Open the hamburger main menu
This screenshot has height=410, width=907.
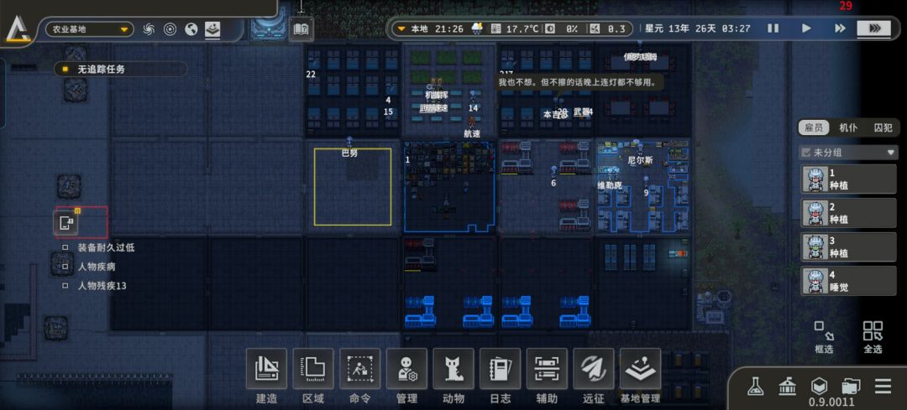point(883,386)
